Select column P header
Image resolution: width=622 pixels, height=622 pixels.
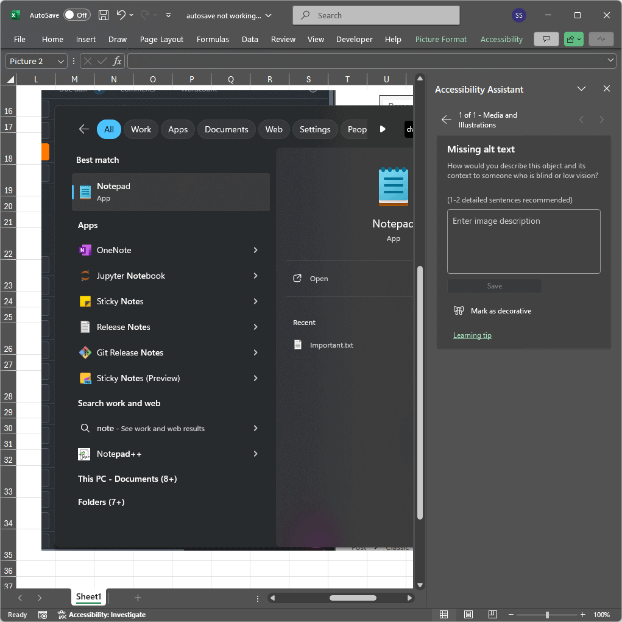192,79
